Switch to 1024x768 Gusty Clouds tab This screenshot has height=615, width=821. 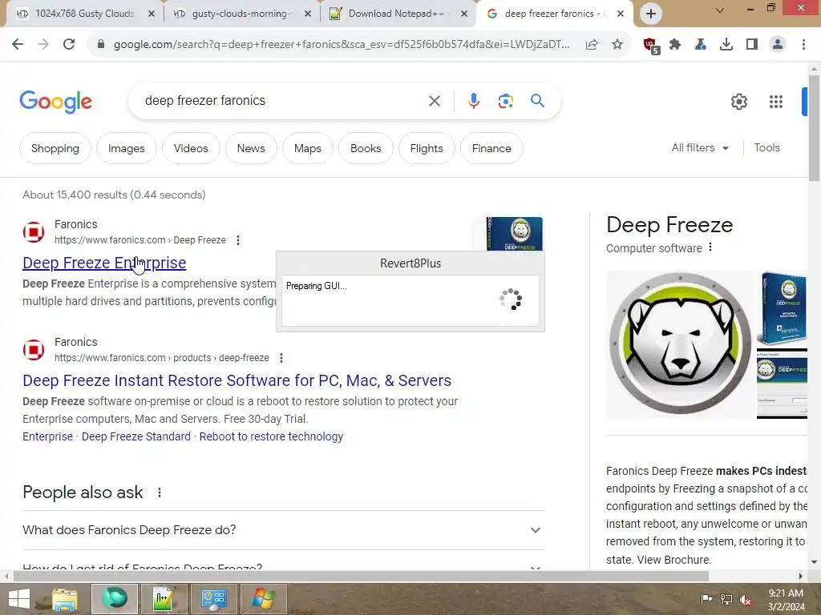coord(84,14)
